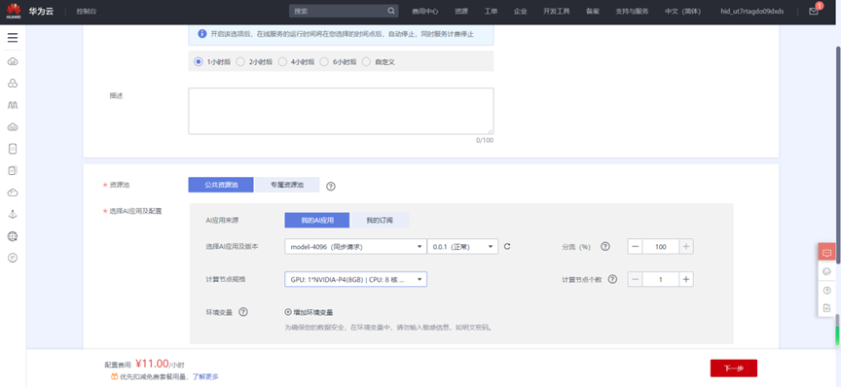Click the first cloud icon in sidebar

(13, 61)
